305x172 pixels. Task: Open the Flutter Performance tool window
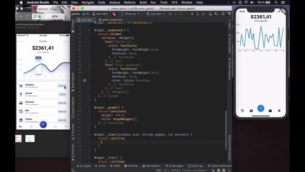pos(219,166)
